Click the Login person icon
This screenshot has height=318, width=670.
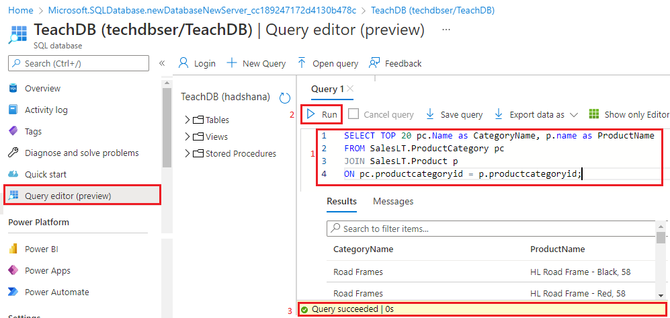183,63
